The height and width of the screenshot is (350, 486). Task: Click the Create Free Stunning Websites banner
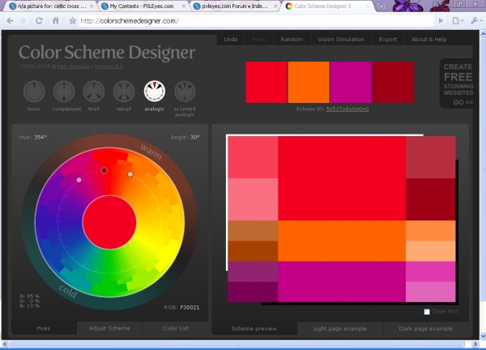coord(457,83)
